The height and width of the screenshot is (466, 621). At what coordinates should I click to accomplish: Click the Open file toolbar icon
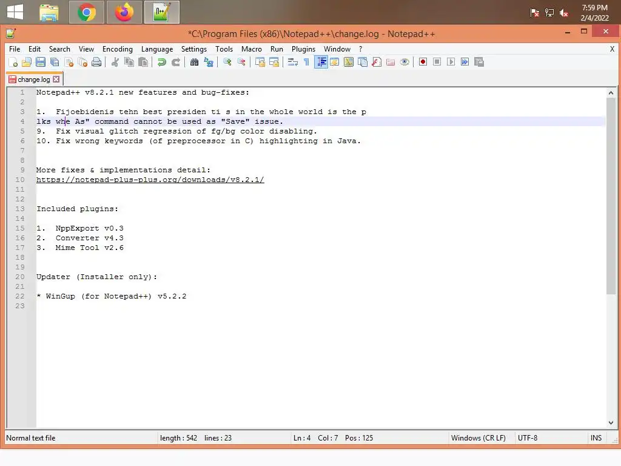click(27, 62)
